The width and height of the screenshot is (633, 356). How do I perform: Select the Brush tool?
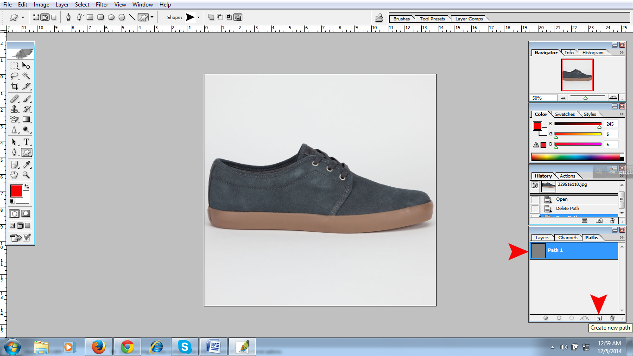point(26,99)
